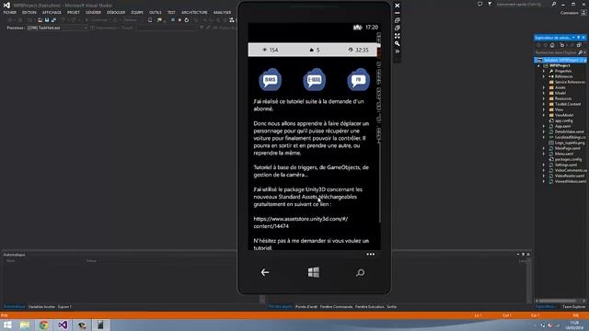Click the emulator taskbar icon
Image resolution: width=589 pixels, height=331 pixels.
[100, 325]
